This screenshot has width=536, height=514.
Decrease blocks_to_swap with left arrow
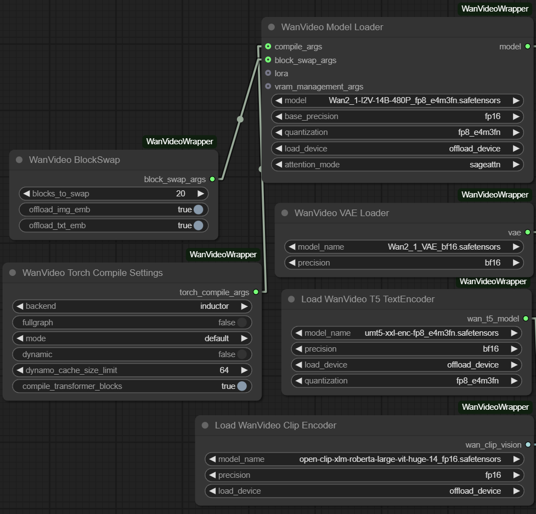point(26,194)
